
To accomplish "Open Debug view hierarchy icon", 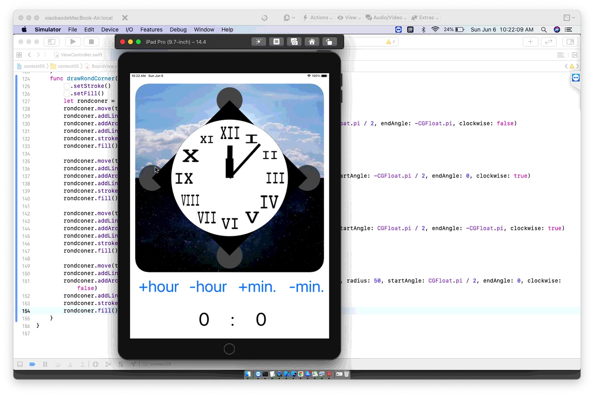I will point(95,365).
